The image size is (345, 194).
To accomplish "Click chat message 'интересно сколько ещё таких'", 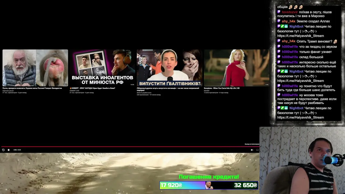I will tap(307, 64).
